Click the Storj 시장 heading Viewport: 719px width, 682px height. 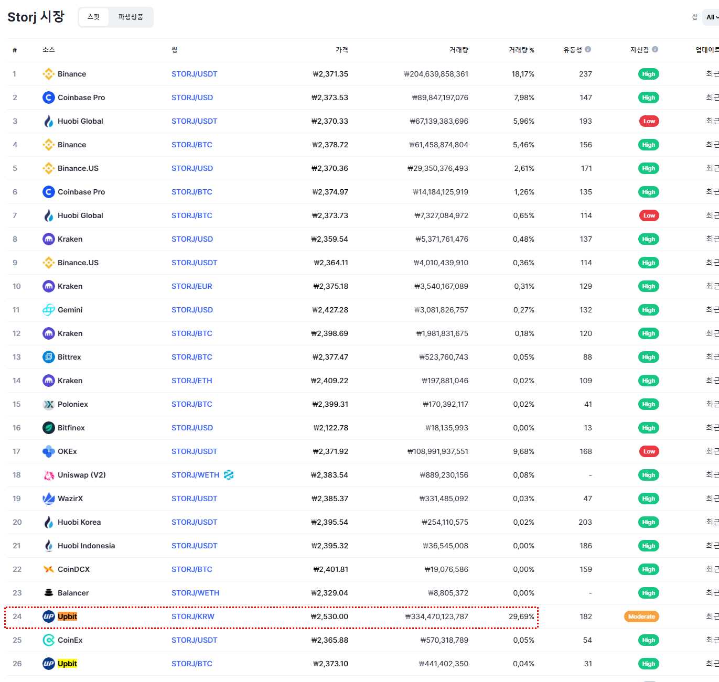click(x=36, y=17)
